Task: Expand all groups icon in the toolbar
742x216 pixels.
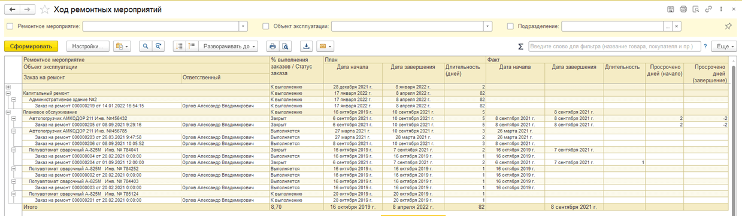Action: tap(192, 46)
